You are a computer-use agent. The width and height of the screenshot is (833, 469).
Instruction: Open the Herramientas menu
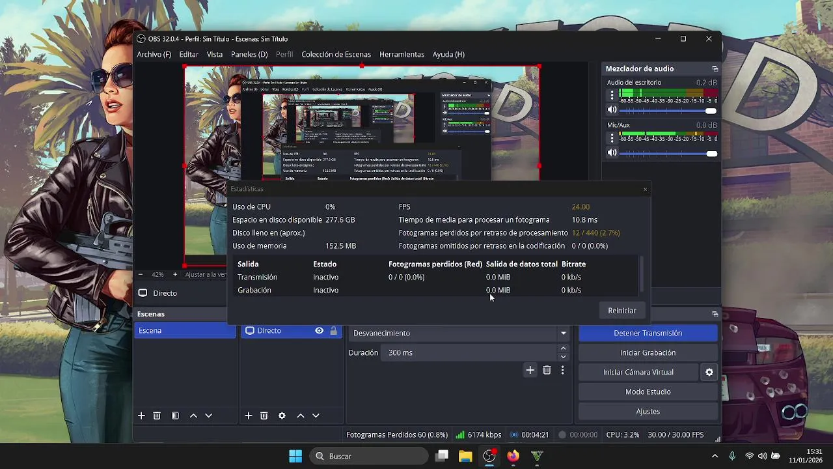click(x=402, y=55)
